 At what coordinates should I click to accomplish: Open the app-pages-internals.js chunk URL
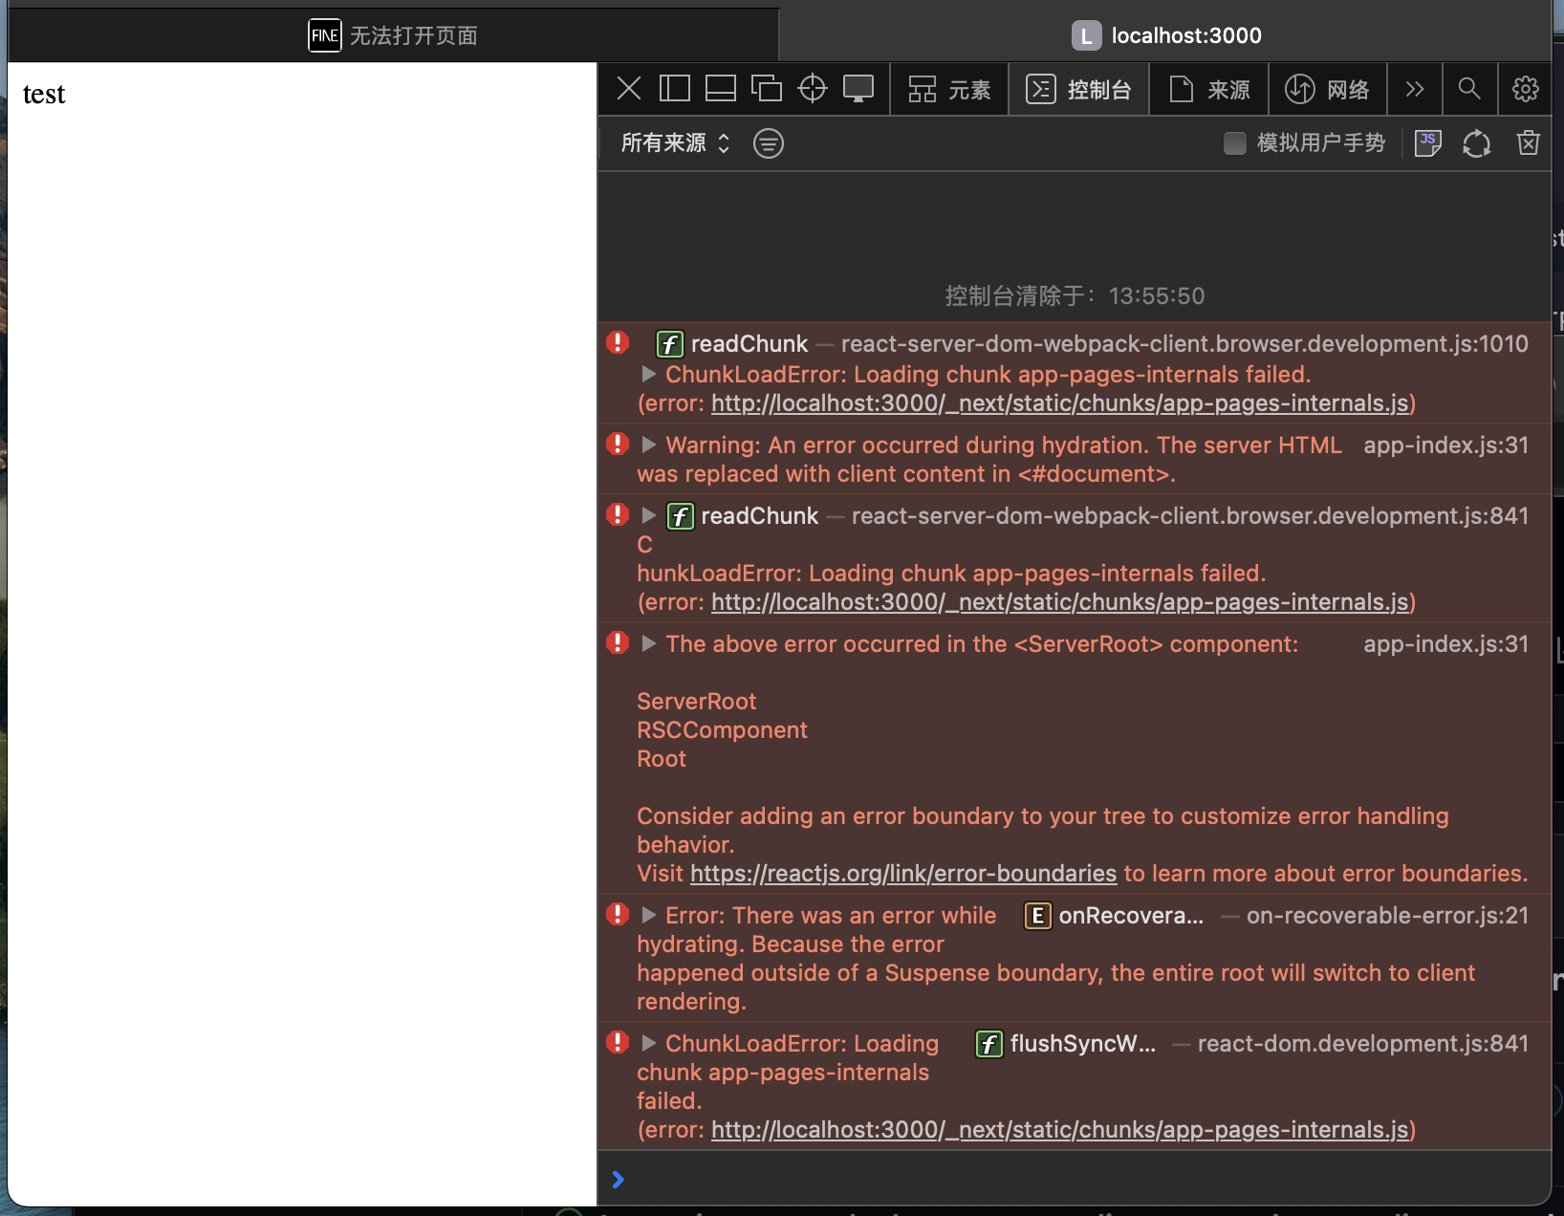click(x=1061, y=403)
